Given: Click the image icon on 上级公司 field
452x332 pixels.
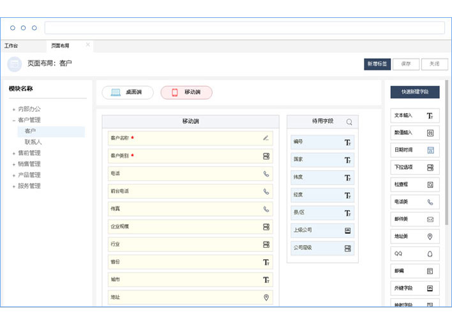Looking at the screenshot, I should click(x=348, y=230).
